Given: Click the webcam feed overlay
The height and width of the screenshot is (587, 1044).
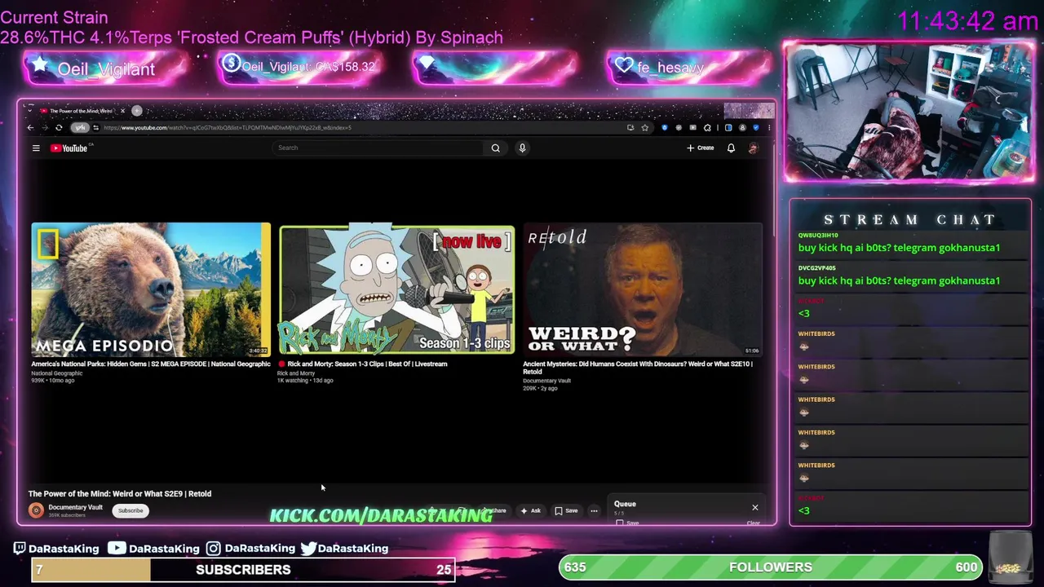Looking at the screenshot, I should pos(909,112).
